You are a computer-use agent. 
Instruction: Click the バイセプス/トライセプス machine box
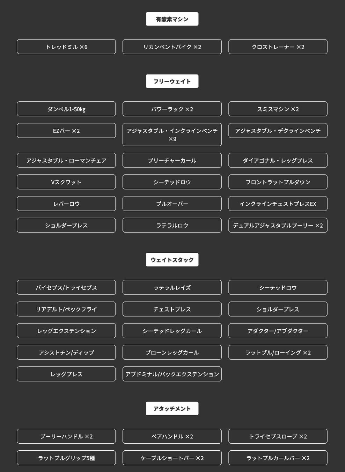point(66,287)
